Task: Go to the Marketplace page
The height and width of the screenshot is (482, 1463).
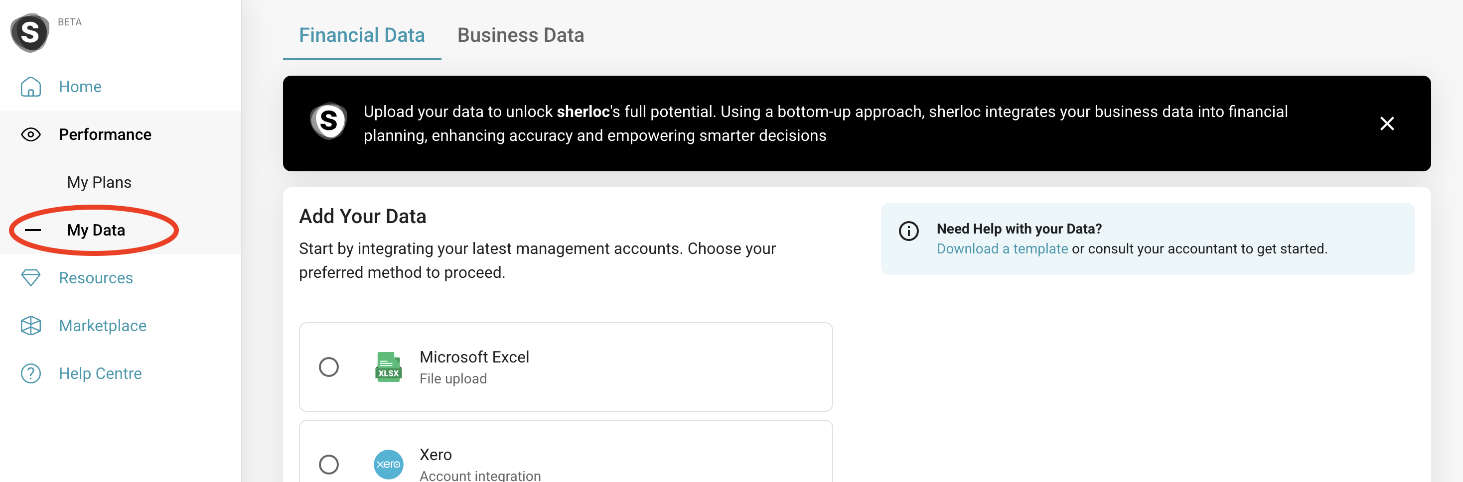Action: click(x=103, y=325)
